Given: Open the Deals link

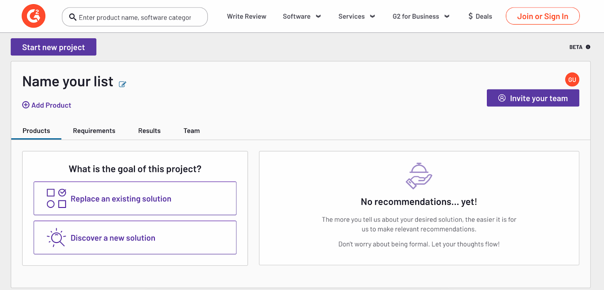Looking at the screenshot, I should coord(480,16).
